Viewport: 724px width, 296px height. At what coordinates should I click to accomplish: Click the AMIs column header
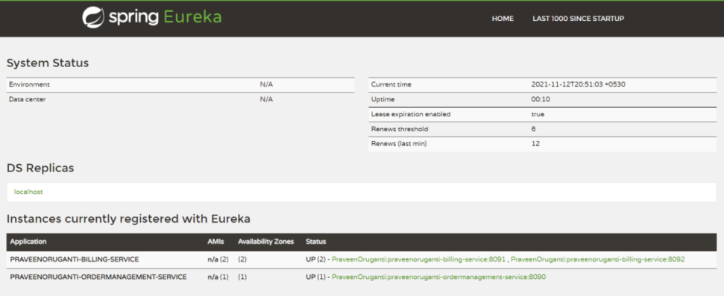pyautogui.click(x=215, y=242)
